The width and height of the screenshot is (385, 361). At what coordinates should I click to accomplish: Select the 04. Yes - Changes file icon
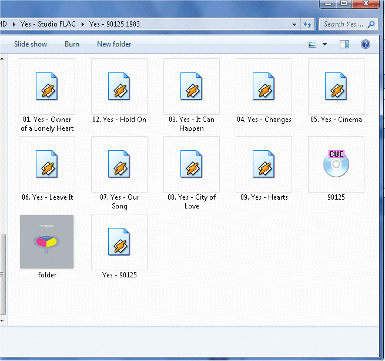[x=264, y=86]
